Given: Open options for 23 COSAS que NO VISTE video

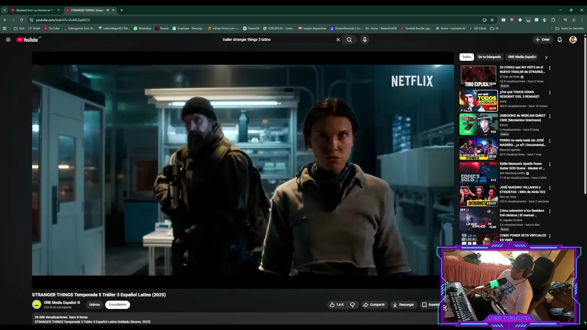Looking at the screenshot, I should pyautogui.click(x=550, y=68).
